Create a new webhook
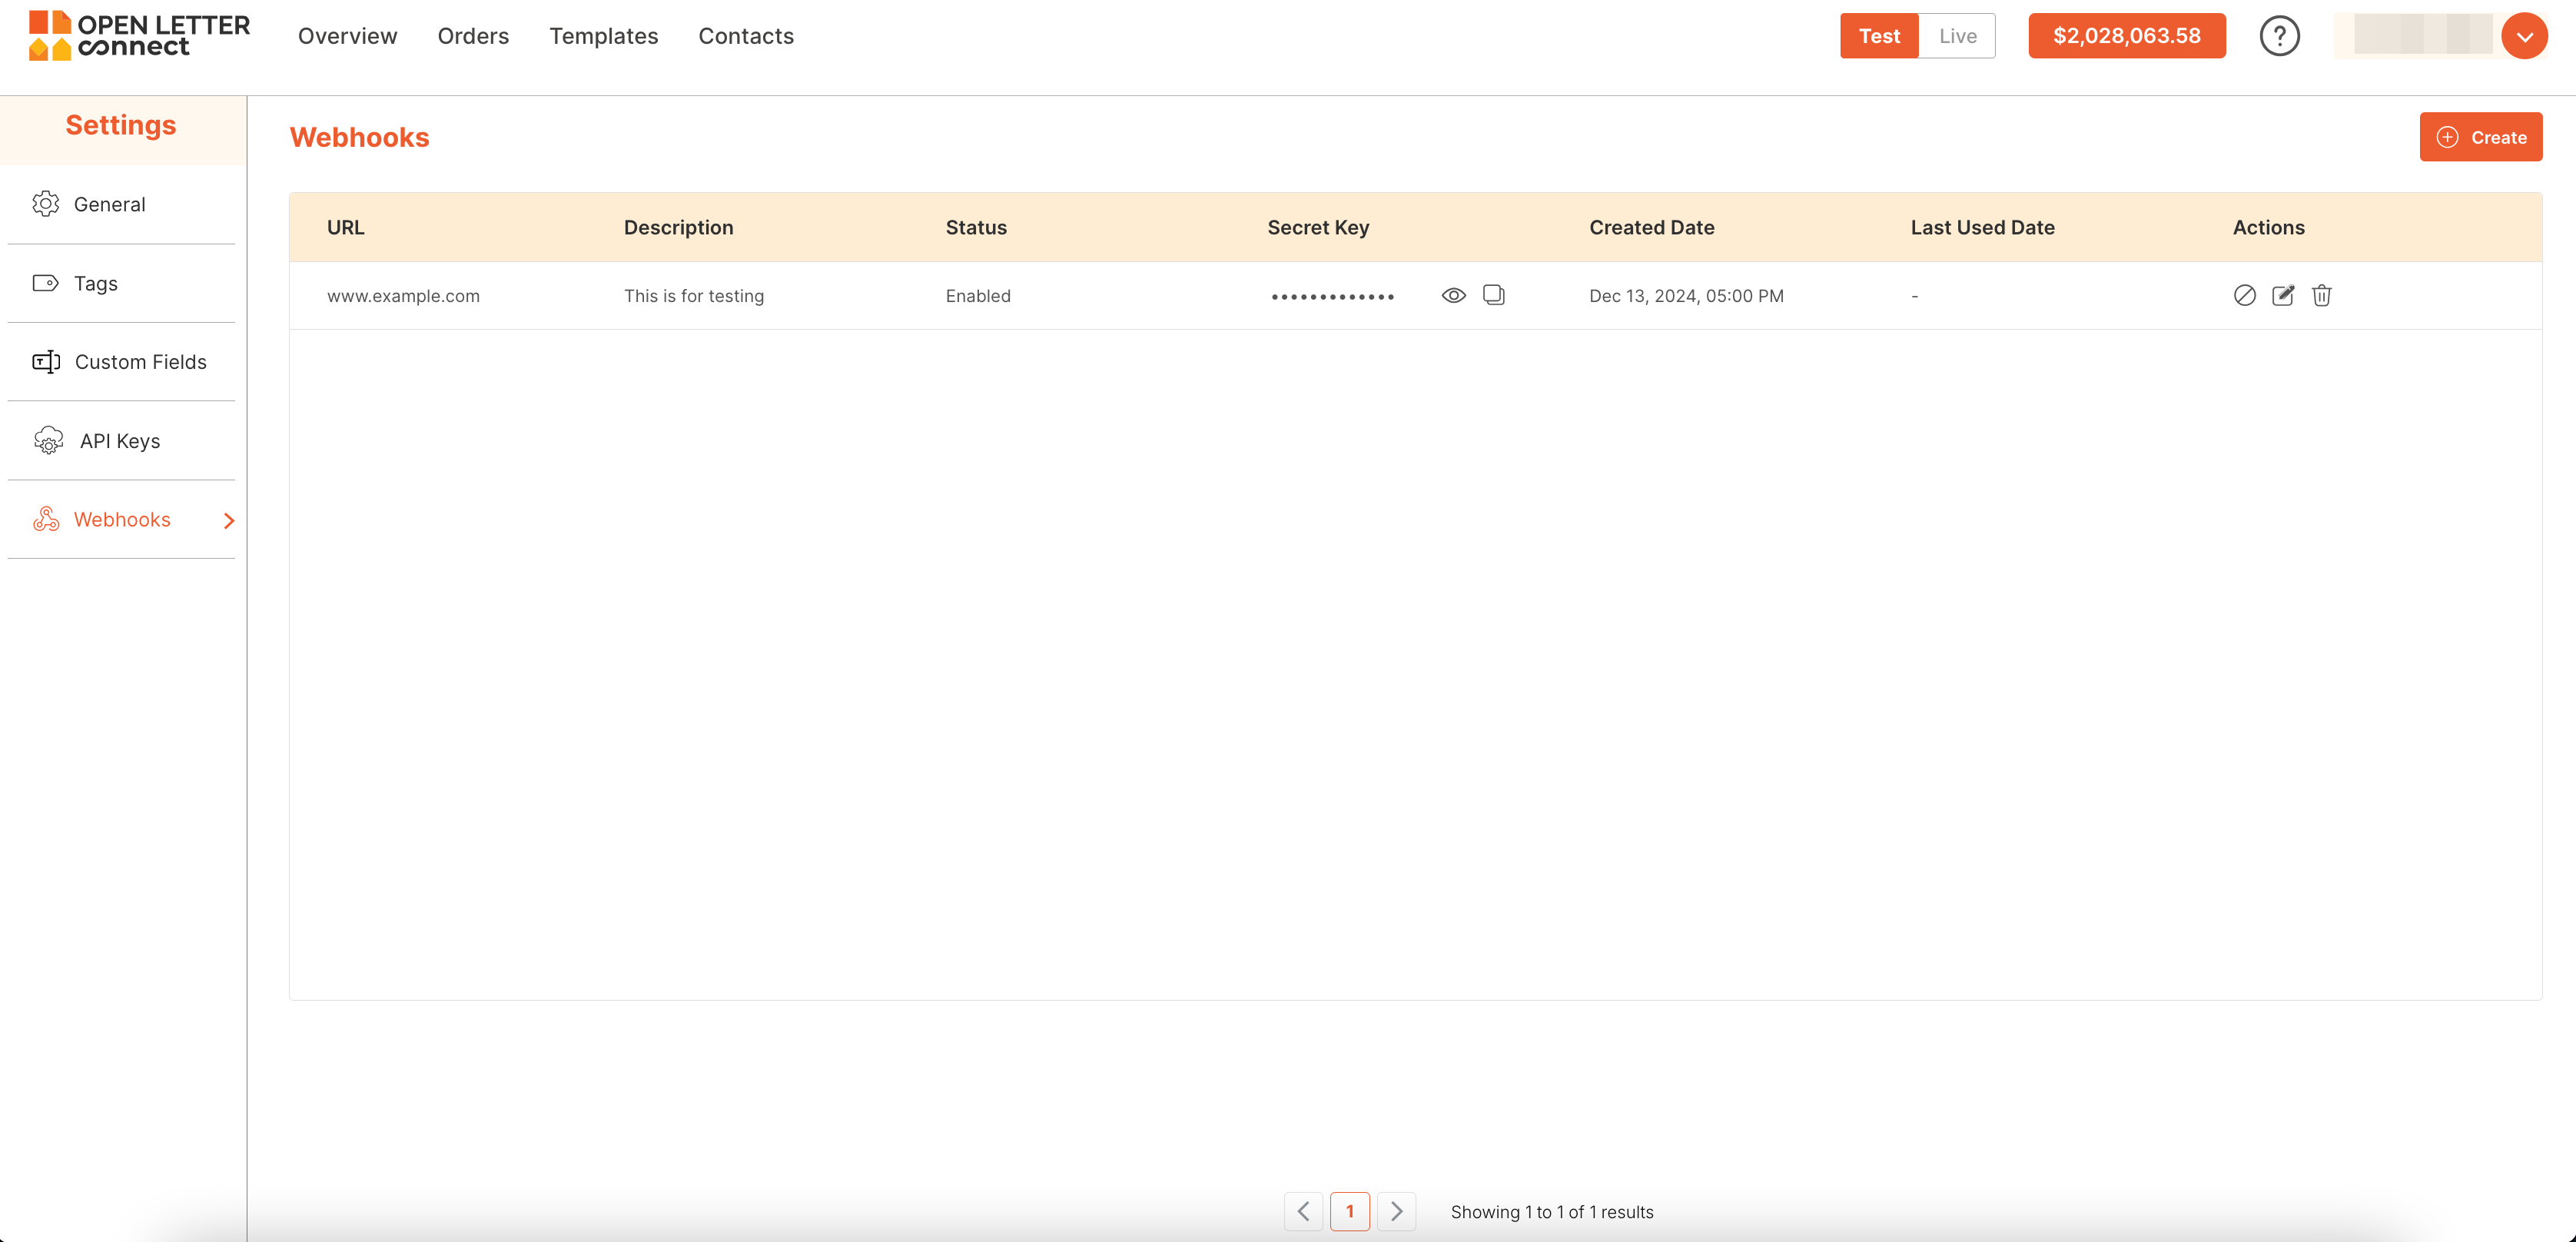The height and width of the screenshot is (1242, 2576). coord(2480,137)
